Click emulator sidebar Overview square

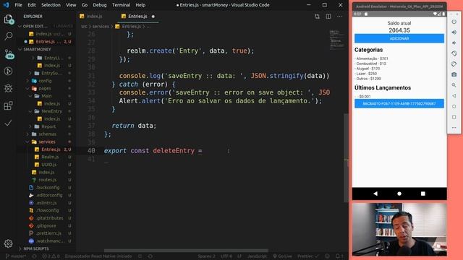click(x=454, y=117)
